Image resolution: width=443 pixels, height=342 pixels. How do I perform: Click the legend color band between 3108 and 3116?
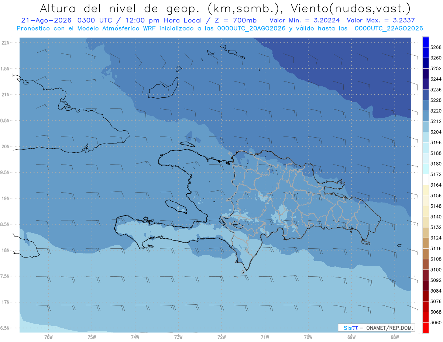pos(425,253)
